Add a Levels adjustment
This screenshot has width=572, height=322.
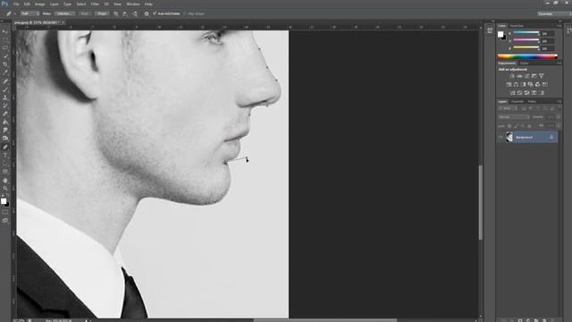point(519,76)
